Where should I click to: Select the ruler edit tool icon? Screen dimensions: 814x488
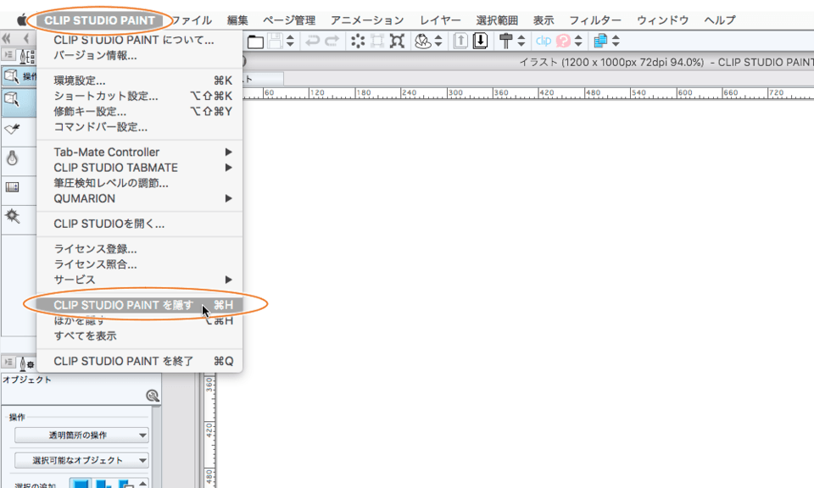[x=12, y=186]
